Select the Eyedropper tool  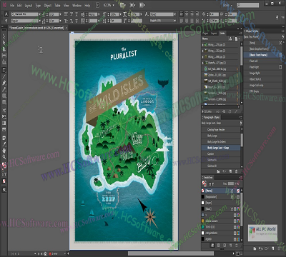click(x=4, y=144)
